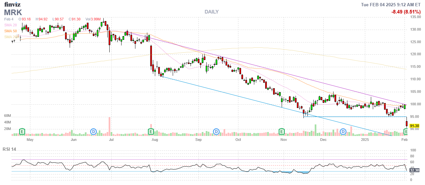Click the September dividend D marker

[216, 132]
